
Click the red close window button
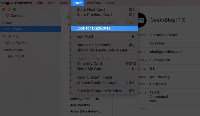[x=4, y=9]
